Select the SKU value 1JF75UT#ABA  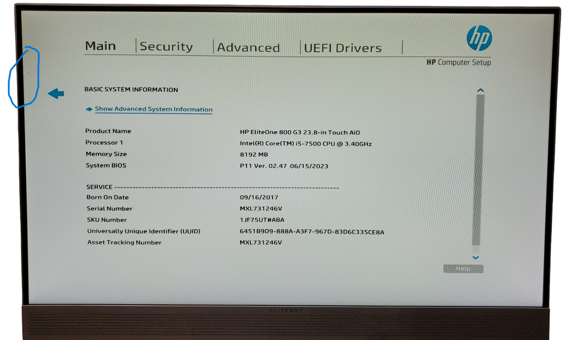pyautogui.click(x=262, y=220)
